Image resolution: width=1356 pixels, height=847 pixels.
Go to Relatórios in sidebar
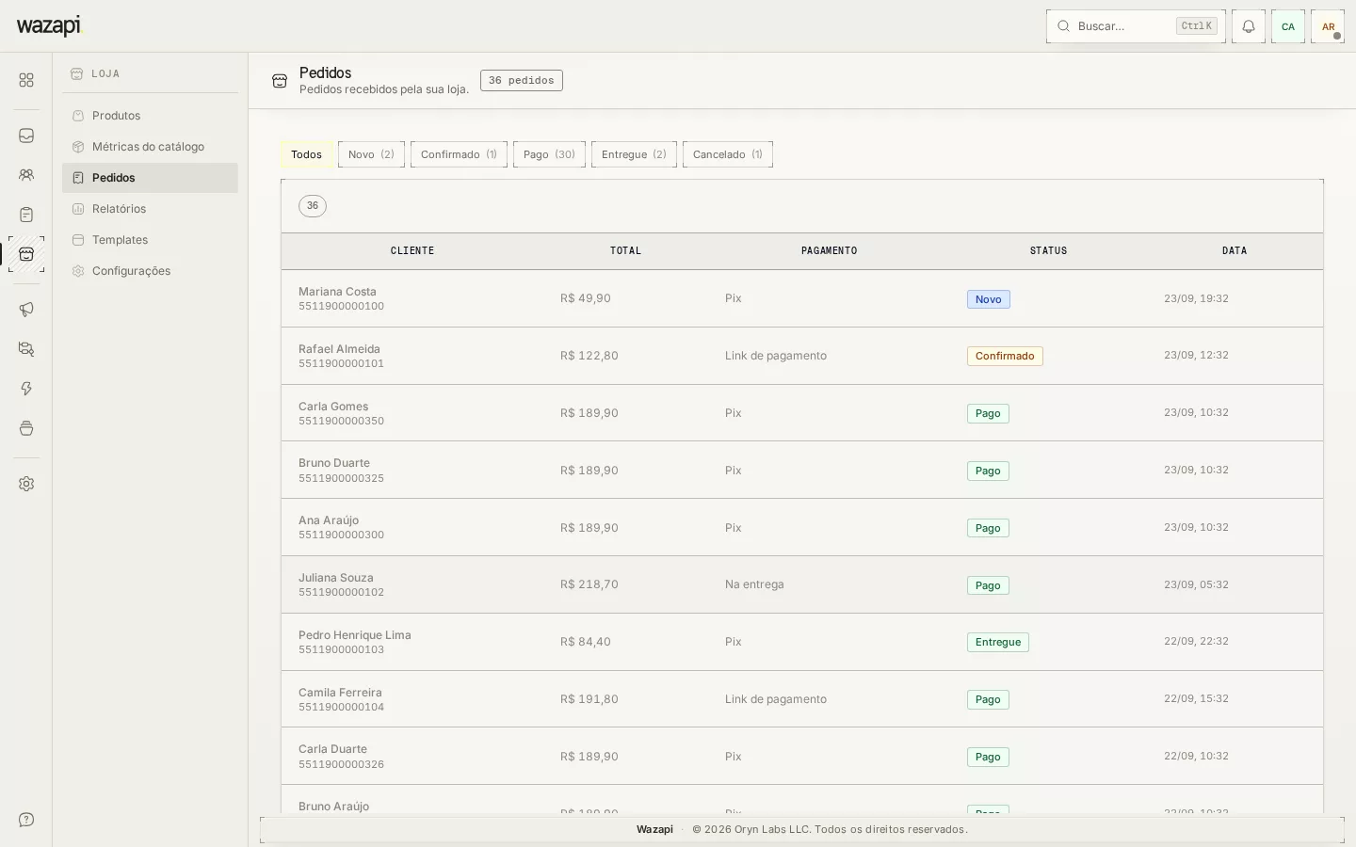pos(150,209)
